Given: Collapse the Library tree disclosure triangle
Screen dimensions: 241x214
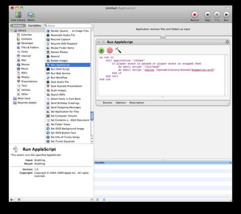Looking at the screenshot, I should click(12, 30).
